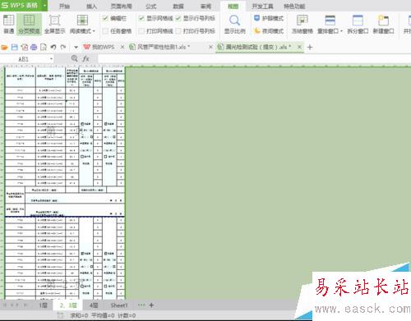Switch to the 风管严密性检测1.xls document tab

point(164,47)
